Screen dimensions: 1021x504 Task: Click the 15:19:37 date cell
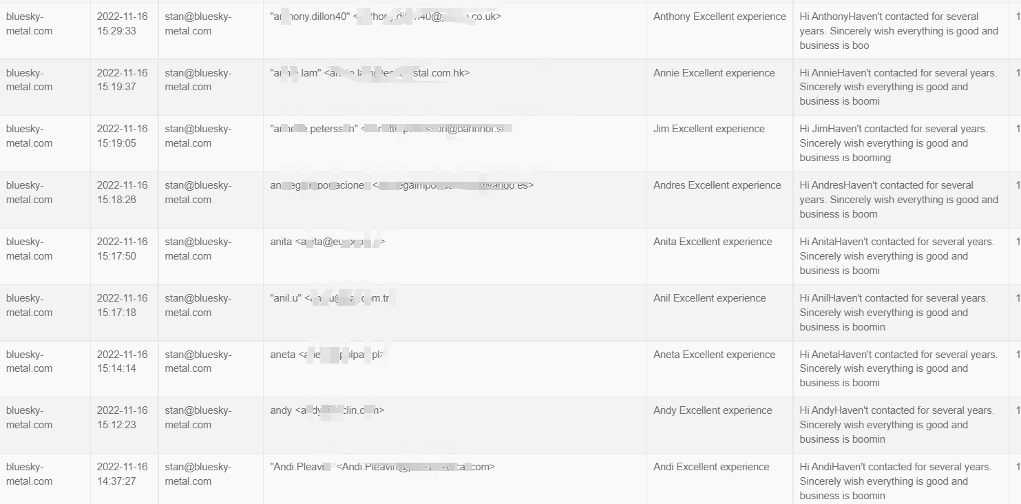coord(123,80)
